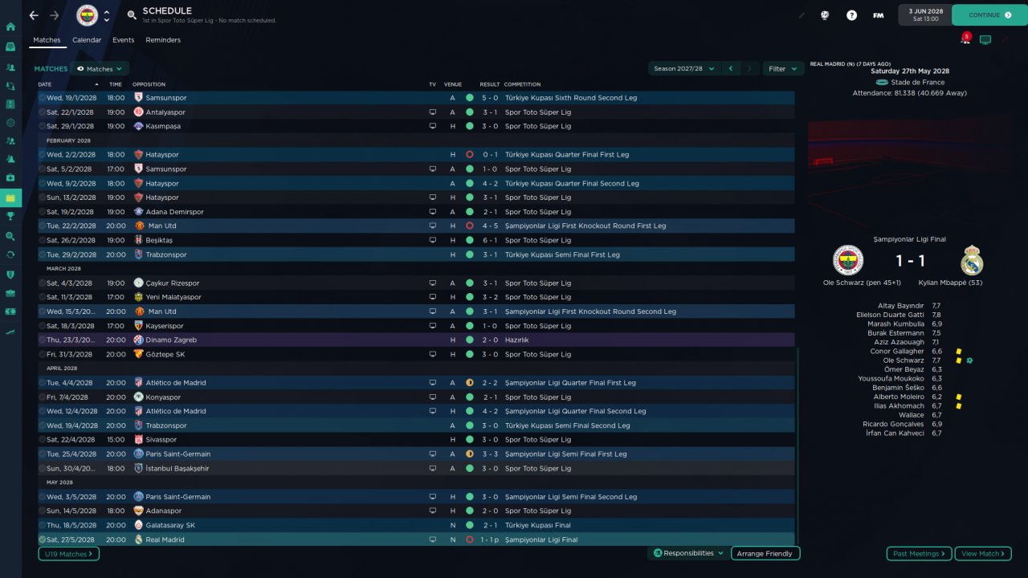Toggle the circle on the Sat, 26/2/2028 row
Image resolution: width=1028 pixels, height=578 pixels.
point(42,240)
